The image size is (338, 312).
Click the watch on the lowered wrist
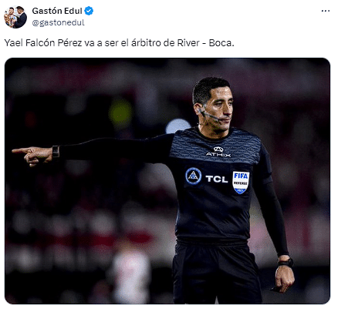[286, 263]
